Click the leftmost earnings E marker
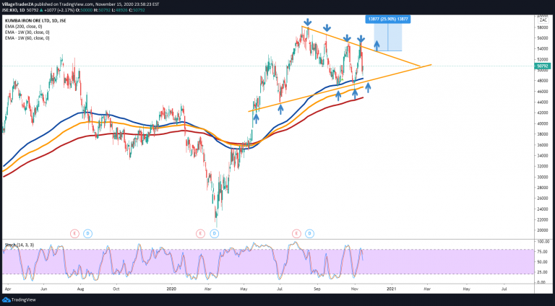This screenshot has height=306, width=555. coord(74,233)
